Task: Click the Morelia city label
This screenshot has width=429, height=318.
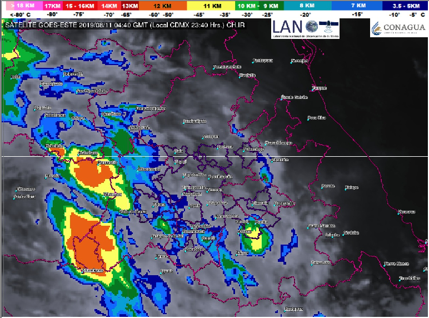Action: coord(53,176)
